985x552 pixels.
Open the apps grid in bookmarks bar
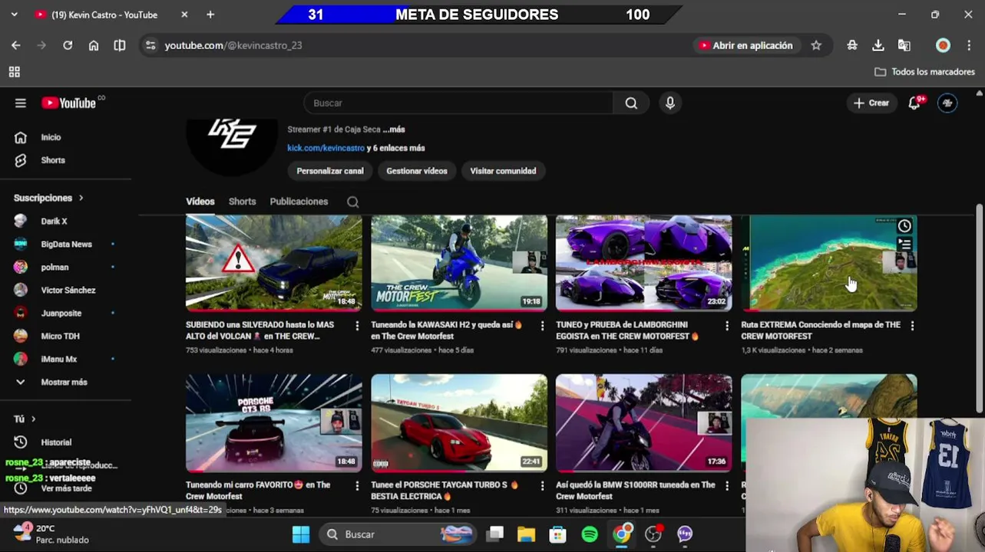point(14,72)
